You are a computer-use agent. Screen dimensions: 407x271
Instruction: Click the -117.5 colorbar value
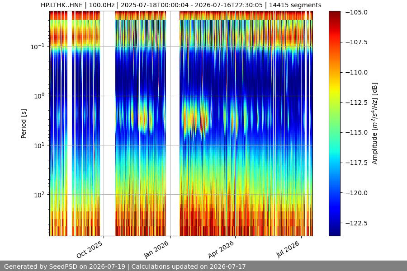tap(356, 163)
